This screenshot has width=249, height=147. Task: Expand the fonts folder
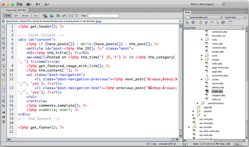point(202,40)
